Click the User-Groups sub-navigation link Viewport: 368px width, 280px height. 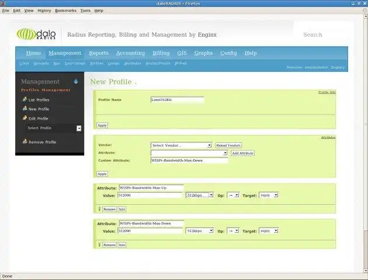click(75, 63)
